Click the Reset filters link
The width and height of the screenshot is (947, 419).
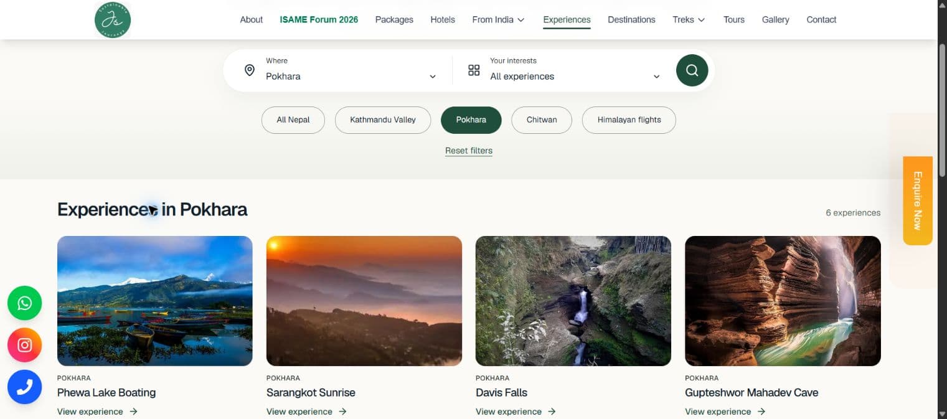point(469,151)
